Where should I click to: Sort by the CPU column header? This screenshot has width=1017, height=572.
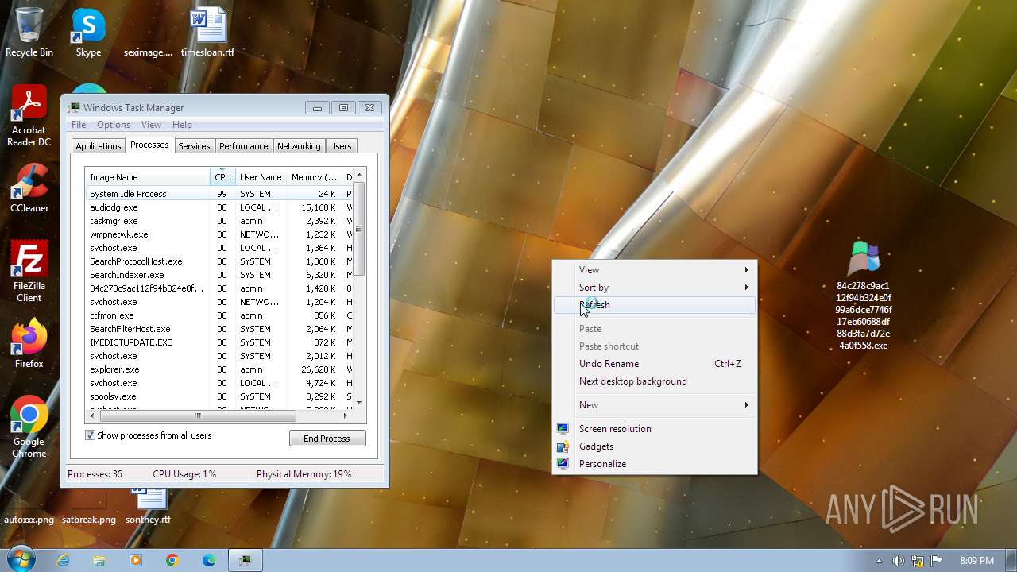click(223, 177)
